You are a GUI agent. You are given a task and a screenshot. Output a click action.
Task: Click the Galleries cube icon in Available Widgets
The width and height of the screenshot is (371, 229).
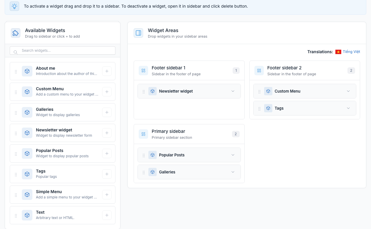[x=27, y=112]
